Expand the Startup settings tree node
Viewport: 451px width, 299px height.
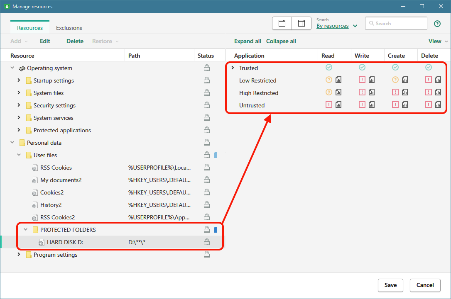click(x=19, y=80)
